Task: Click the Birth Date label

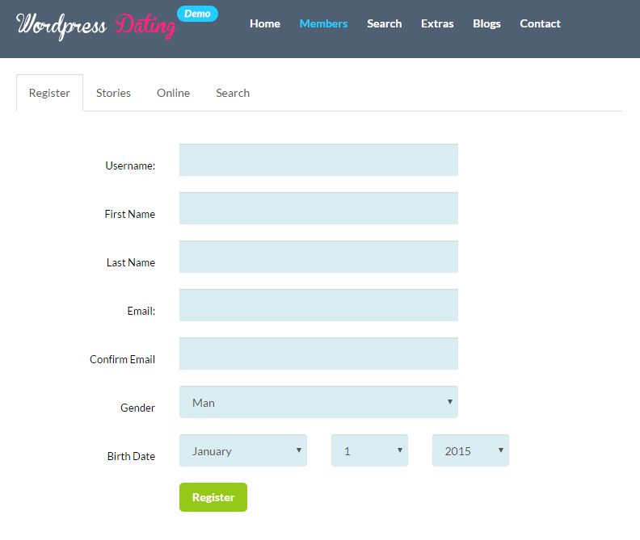Action: (x=131, y=456)
